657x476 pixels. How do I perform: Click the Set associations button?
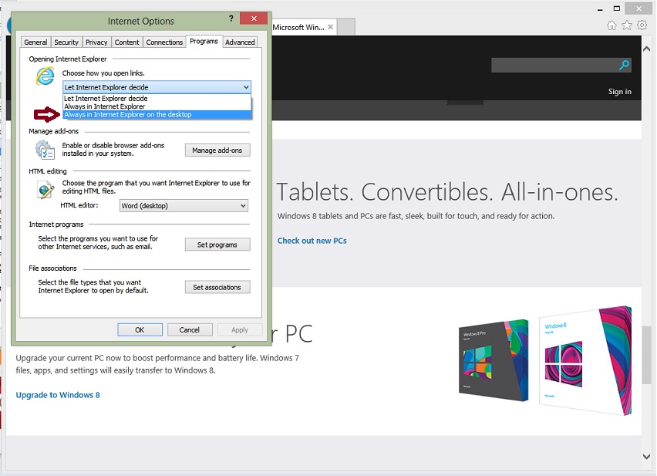point(217,288)
